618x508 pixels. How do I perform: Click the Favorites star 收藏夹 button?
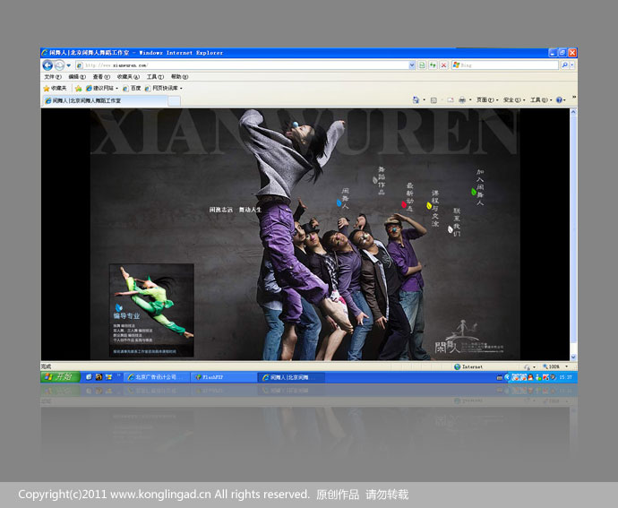55,89
